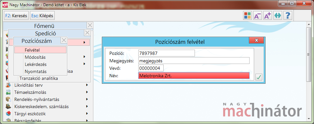Expand Tárgyi eszközök submenu arrow
314x124 pixels.
tap(87, 114)
